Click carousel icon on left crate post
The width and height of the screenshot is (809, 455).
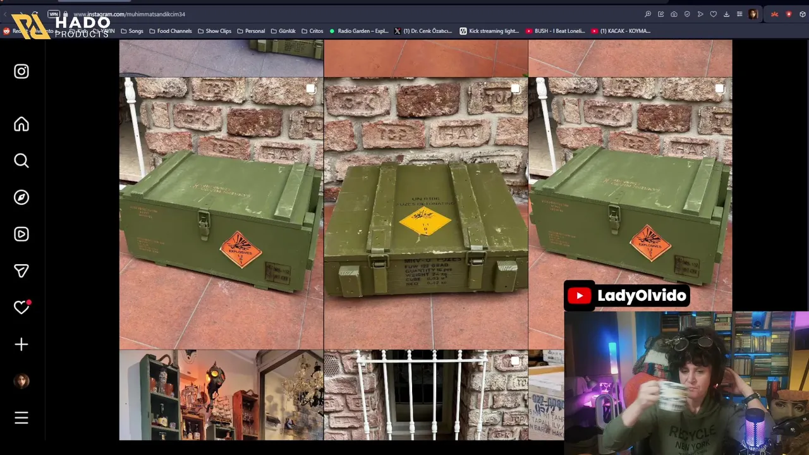311,89
